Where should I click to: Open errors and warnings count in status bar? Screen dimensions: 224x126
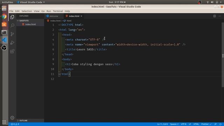pyautogui.click(x=15, y=124)
